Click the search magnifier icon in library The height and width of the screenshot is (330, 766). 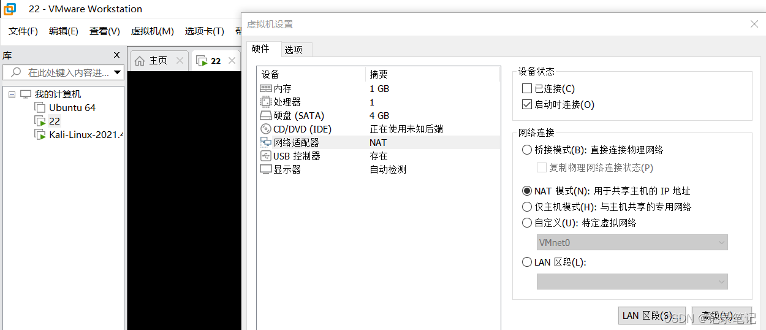coord(16,72)
